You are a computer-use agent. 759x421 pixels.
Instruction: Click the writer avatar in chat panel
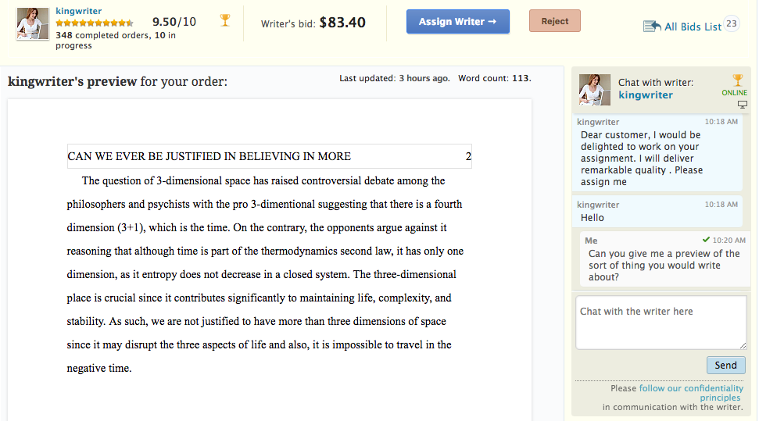click(x=594, y=90)
